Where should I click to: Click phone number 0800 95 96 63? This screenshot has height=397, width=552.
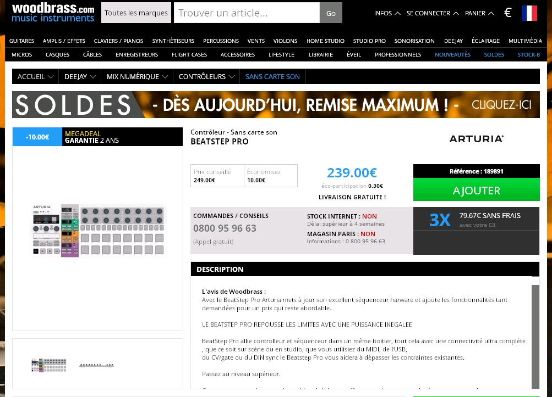[225, 228]
